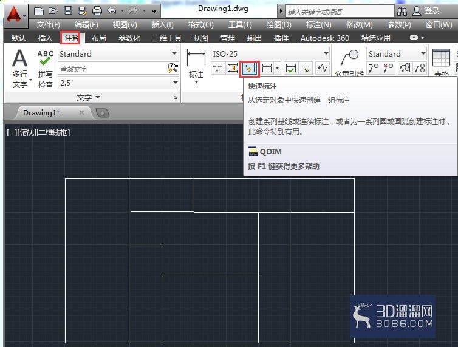Switch to the 默认 ribbon tab
458x347 pixels.
[x=19, y=38]
